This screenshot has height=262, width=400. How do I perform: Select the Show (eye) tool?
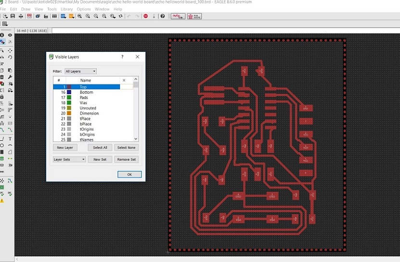(10, 35)
